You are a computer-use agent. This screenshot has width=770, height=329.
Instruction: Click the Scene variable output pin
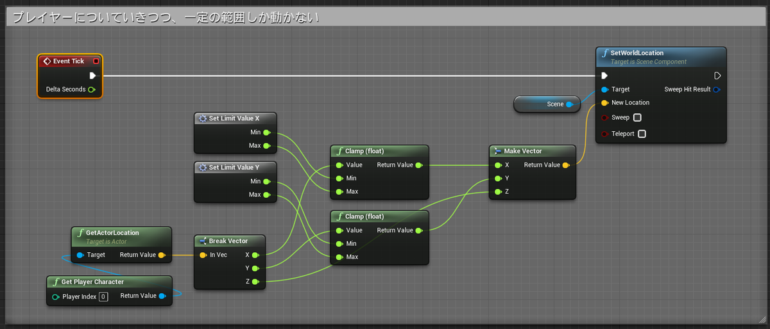[x=570, y=104]
